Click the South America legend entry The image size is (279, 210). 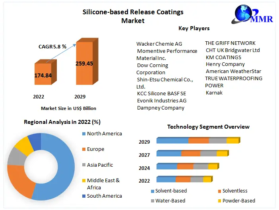(x=104, y=196)
